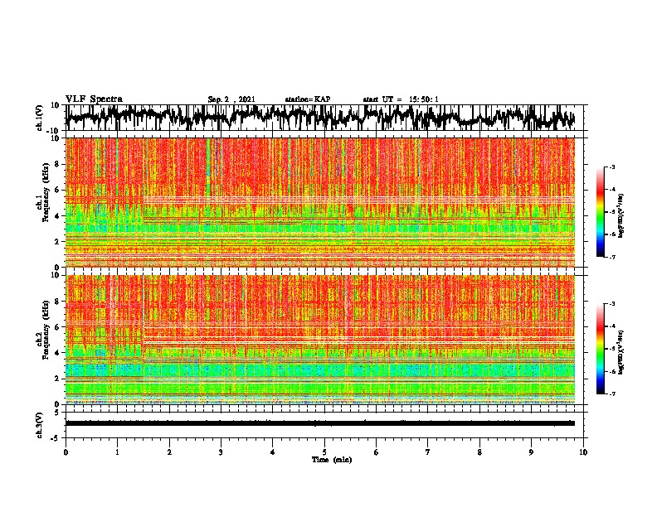Click the "ch.1(V)" axis label
Viewport: 657px width, 507px height.
pyautogui.click(x=40, y=118)
